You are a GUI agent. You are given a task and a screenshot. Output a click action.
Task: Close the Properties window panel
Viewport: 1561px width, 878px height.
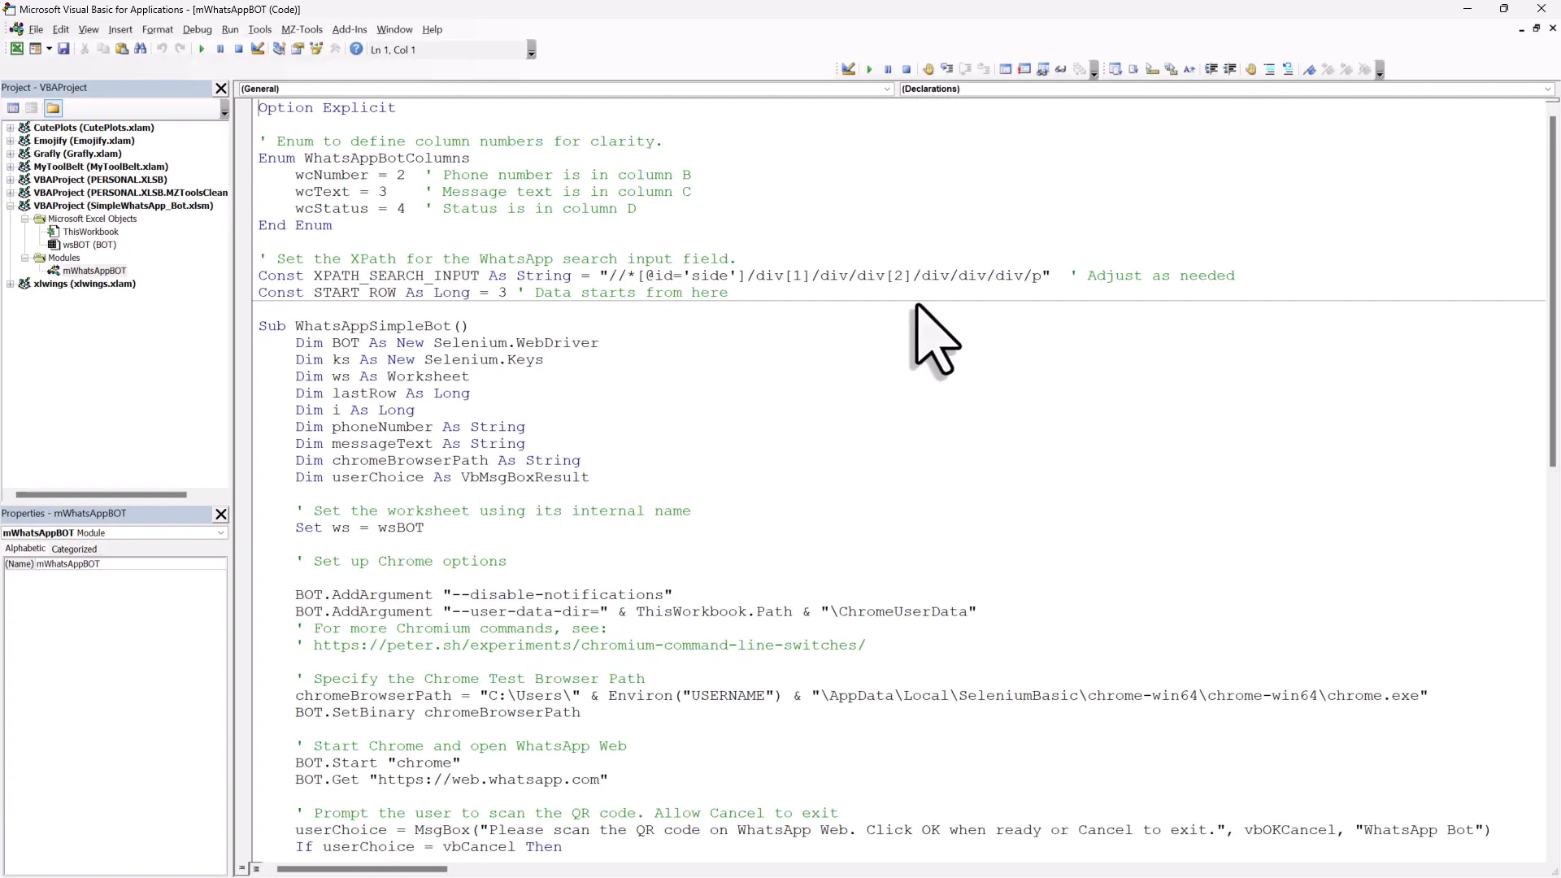221,514
